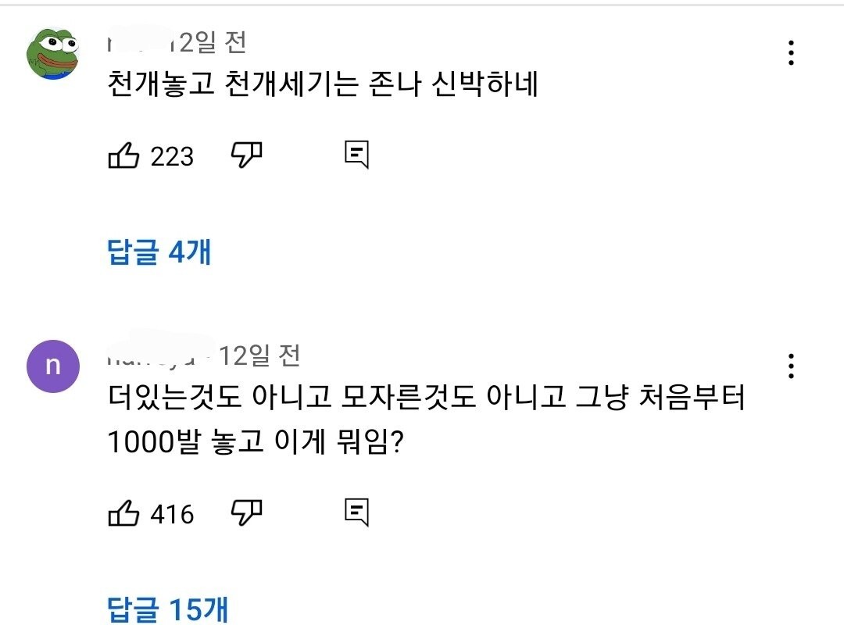Click the 416 like count
The width and height of the screenshot is (844, 625).
172,515
